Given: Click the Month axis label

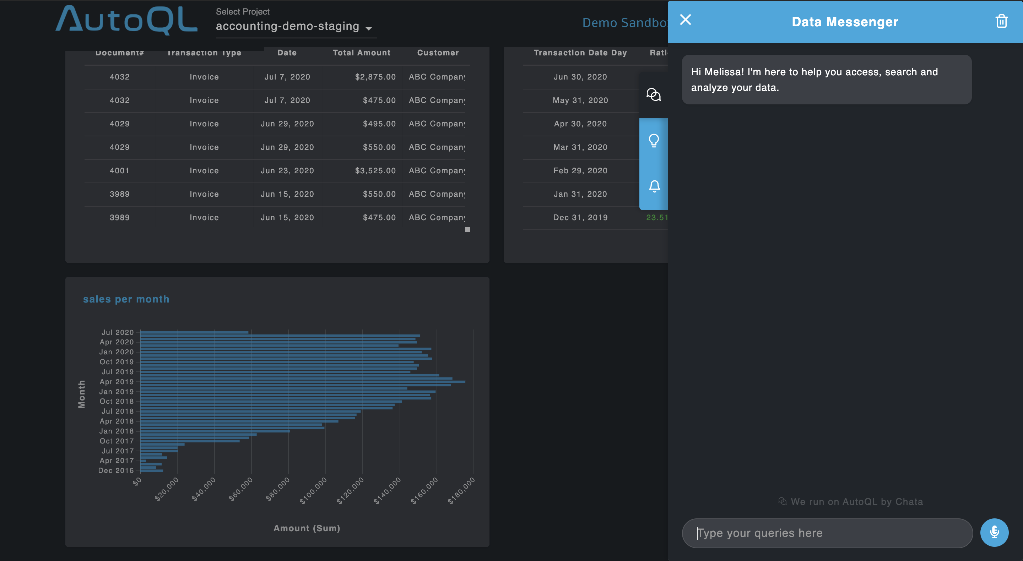Looking at the screenshot, I should point(81,394).
